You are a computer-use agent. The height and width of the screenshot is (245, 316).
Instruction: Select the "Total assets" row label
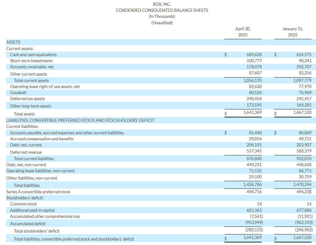click(24, 114)
